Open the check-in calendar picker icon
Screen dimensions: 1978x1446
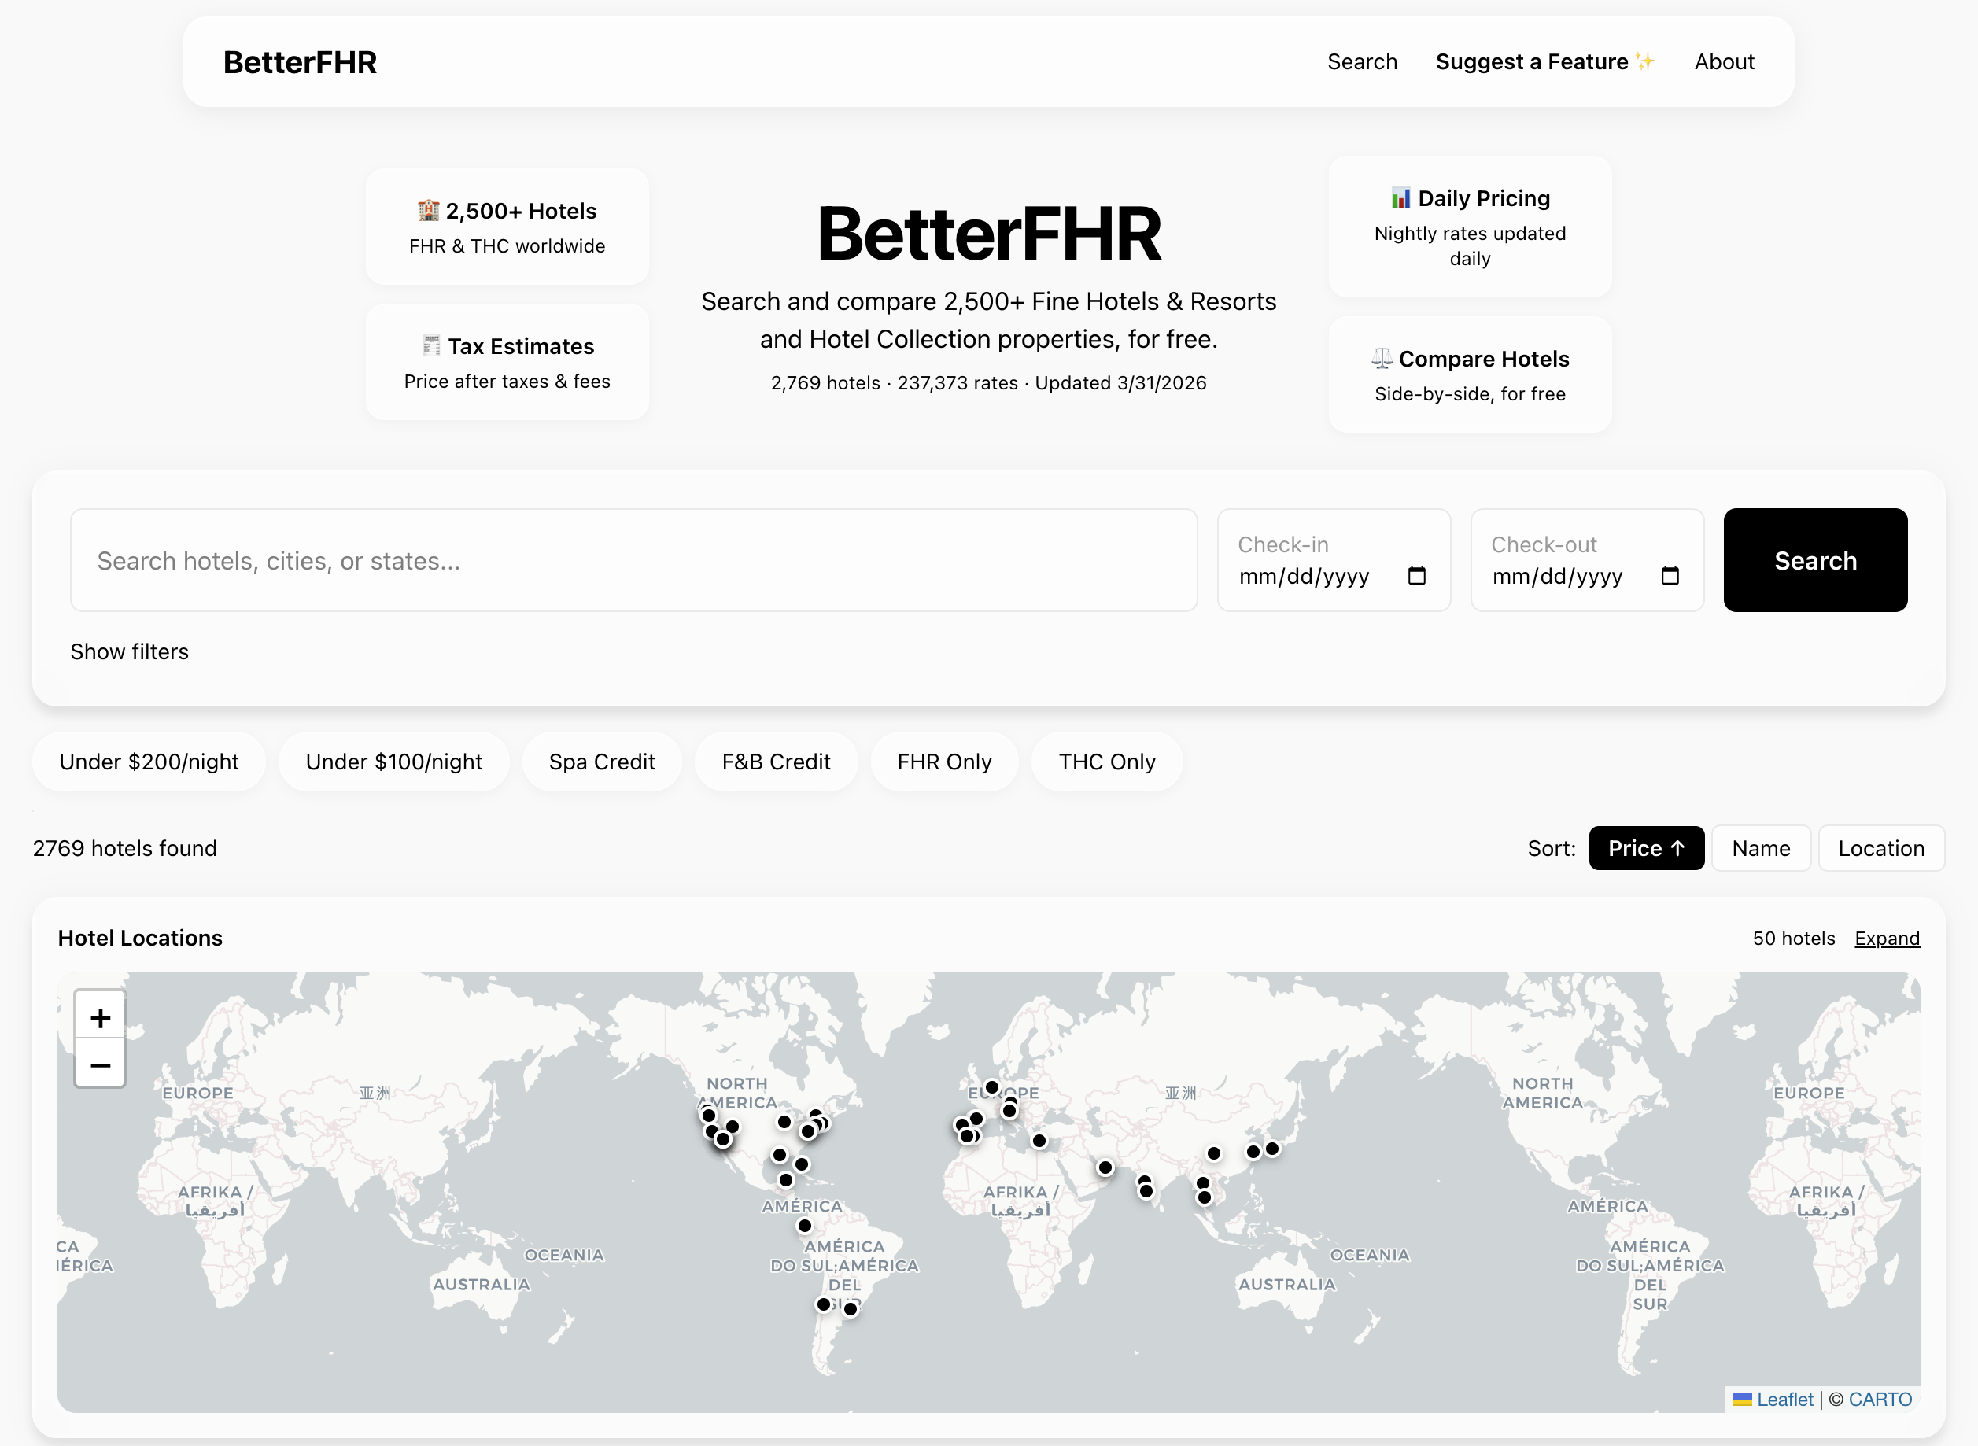coord(1418,576)
